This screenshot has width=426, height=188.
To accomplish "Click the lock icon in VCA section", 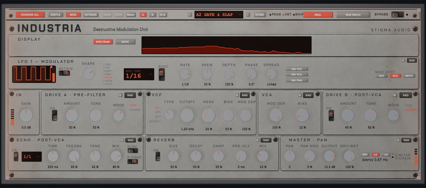I will click(x=300, y=95).
